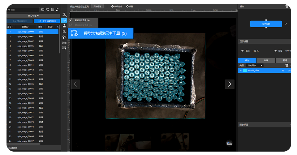Open the 当前图像 category dropdown
The image size is (297, 155).
click(x=255, y=65)
